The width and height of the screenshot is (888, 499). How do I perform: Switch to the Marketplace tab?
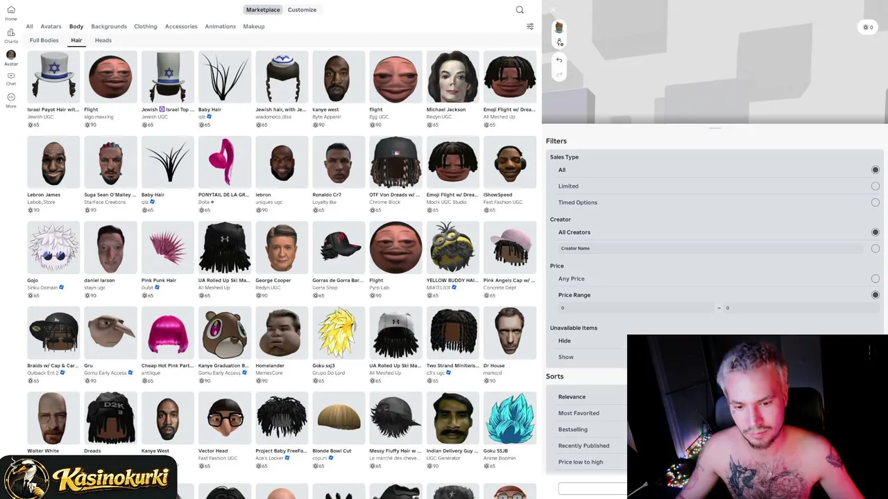263,10
